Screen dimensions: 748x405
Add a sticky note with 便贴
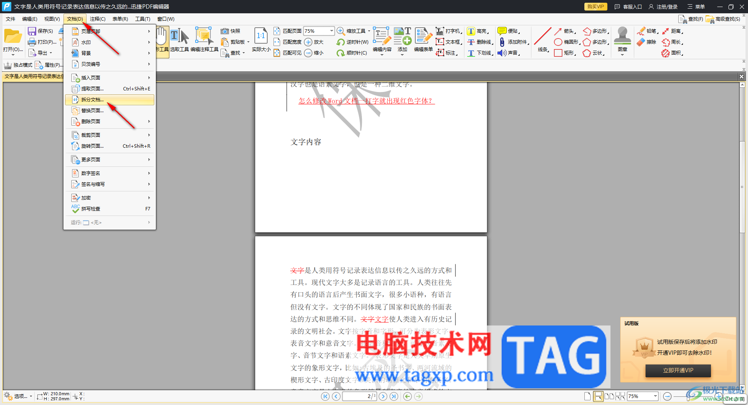pos(509,31)
